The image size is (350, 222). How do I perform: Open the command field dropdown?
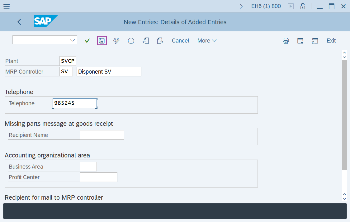point(72,40)
